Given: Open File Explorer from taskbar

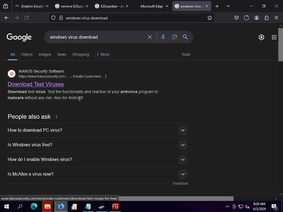Looking at the screenshot, I should click(47, 206).
